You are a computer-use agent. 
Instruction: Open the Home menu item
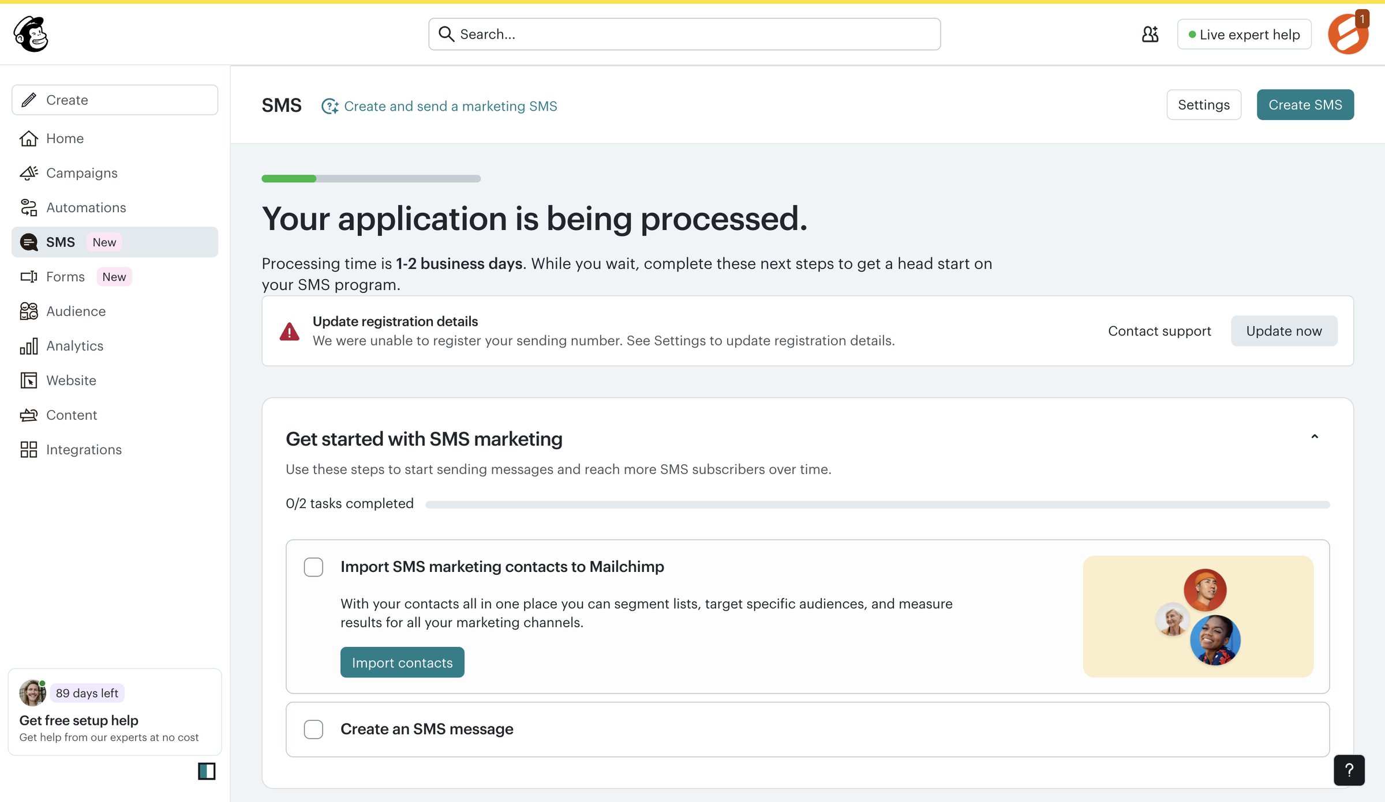(x=115, y=138)
